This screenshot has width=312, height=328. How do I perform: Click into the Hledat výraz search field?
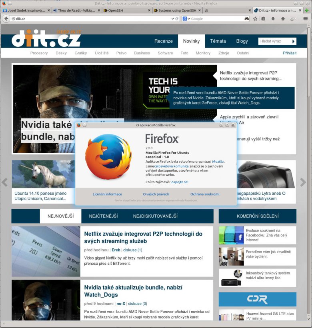tap(274, 41)
